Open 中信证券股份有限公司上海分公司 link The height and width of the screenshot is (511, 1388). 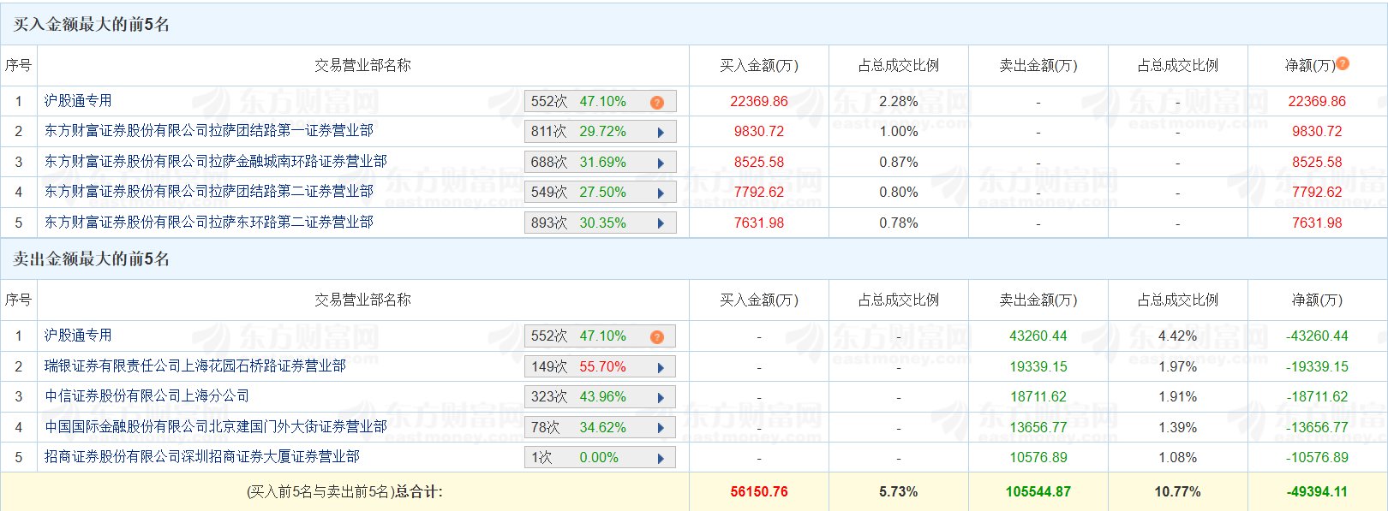[x=147, y=396]
